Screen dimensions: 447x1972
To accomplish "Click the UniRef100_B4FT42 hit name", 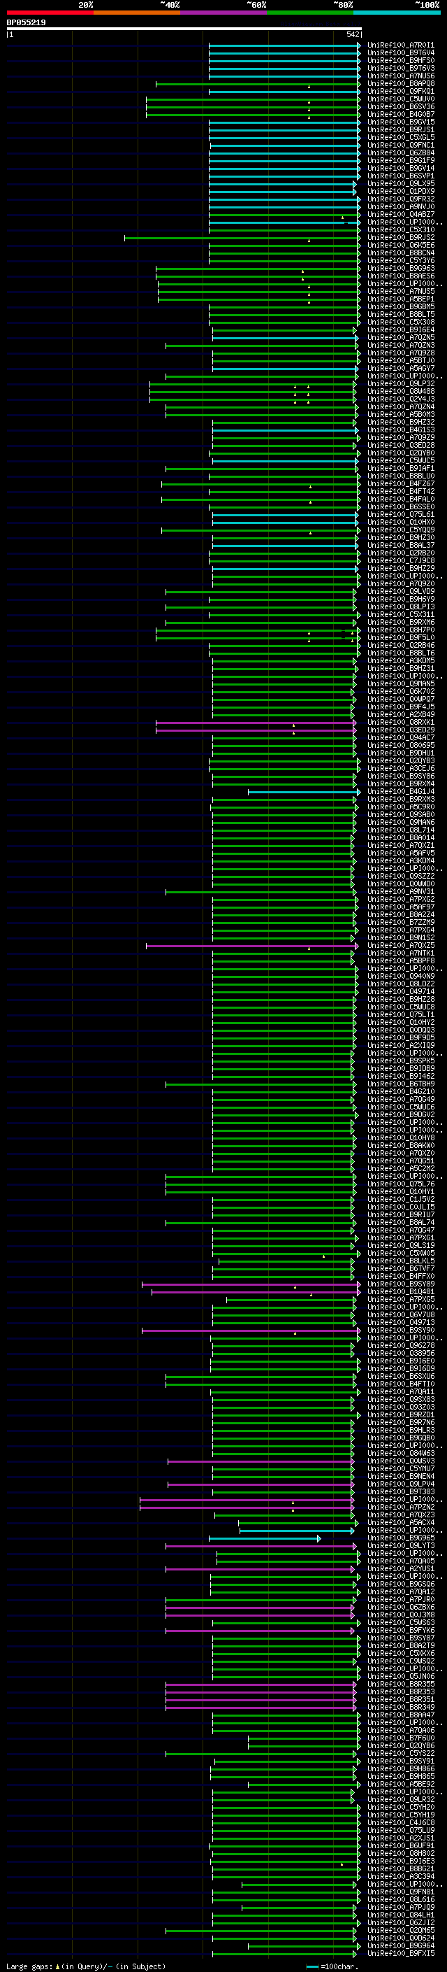I will [x=401, y=492].
